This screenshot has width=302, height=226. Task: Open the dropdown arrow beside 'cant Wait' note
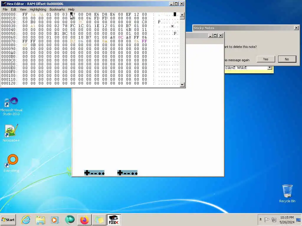tap(270, 67)
